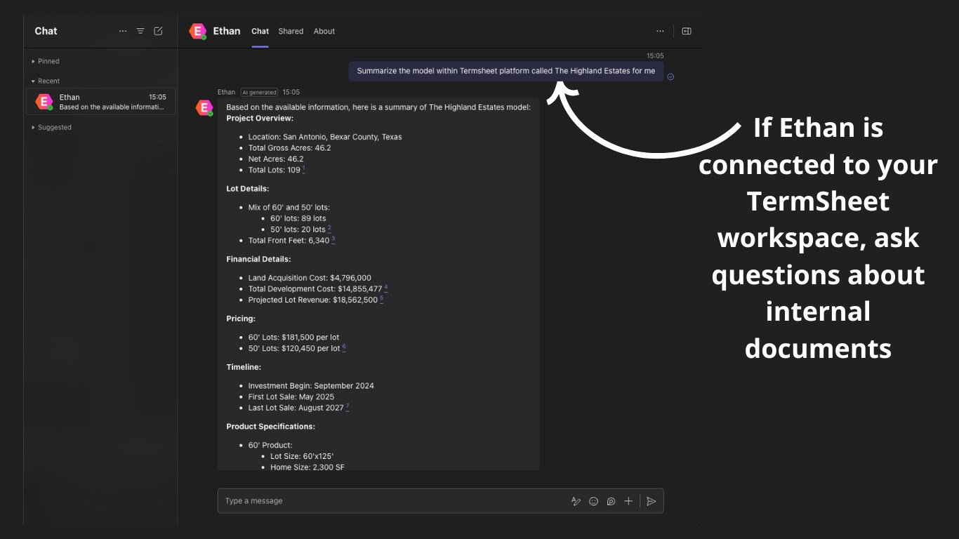Open the side panel icon in the header
The image size is (959, 539).
click(x=687, y=31)
